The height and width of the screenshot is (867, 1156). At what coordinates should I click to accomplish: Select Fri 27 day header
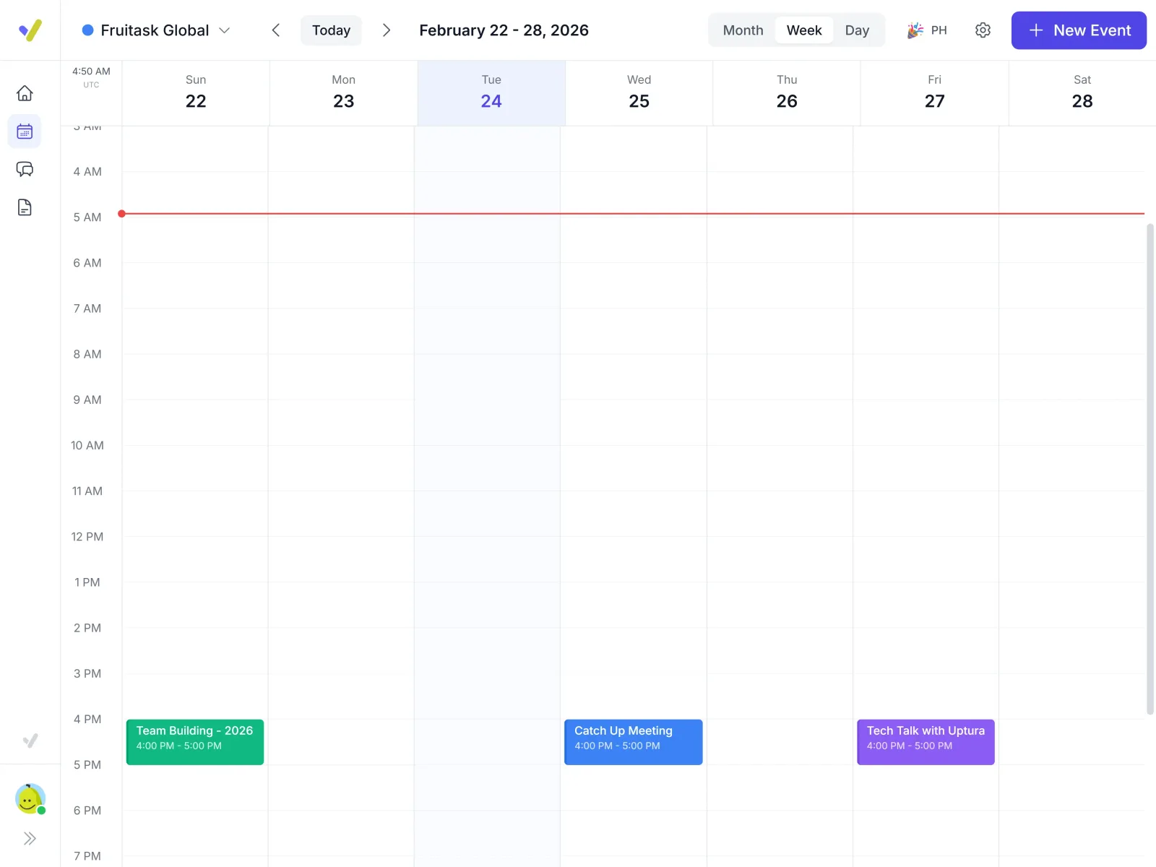(935, 92)
